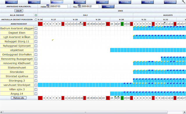Open the KALENDER menu tab
Screen dimensions: 186x114
57,2
